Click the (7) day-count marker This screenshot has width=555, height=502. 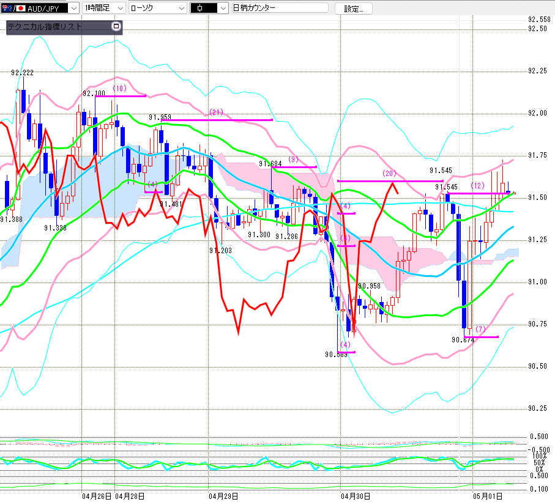point(480,330)
